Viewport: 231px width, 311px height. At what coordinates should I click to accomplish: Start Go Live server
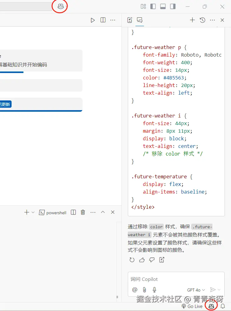coord(192,306)
